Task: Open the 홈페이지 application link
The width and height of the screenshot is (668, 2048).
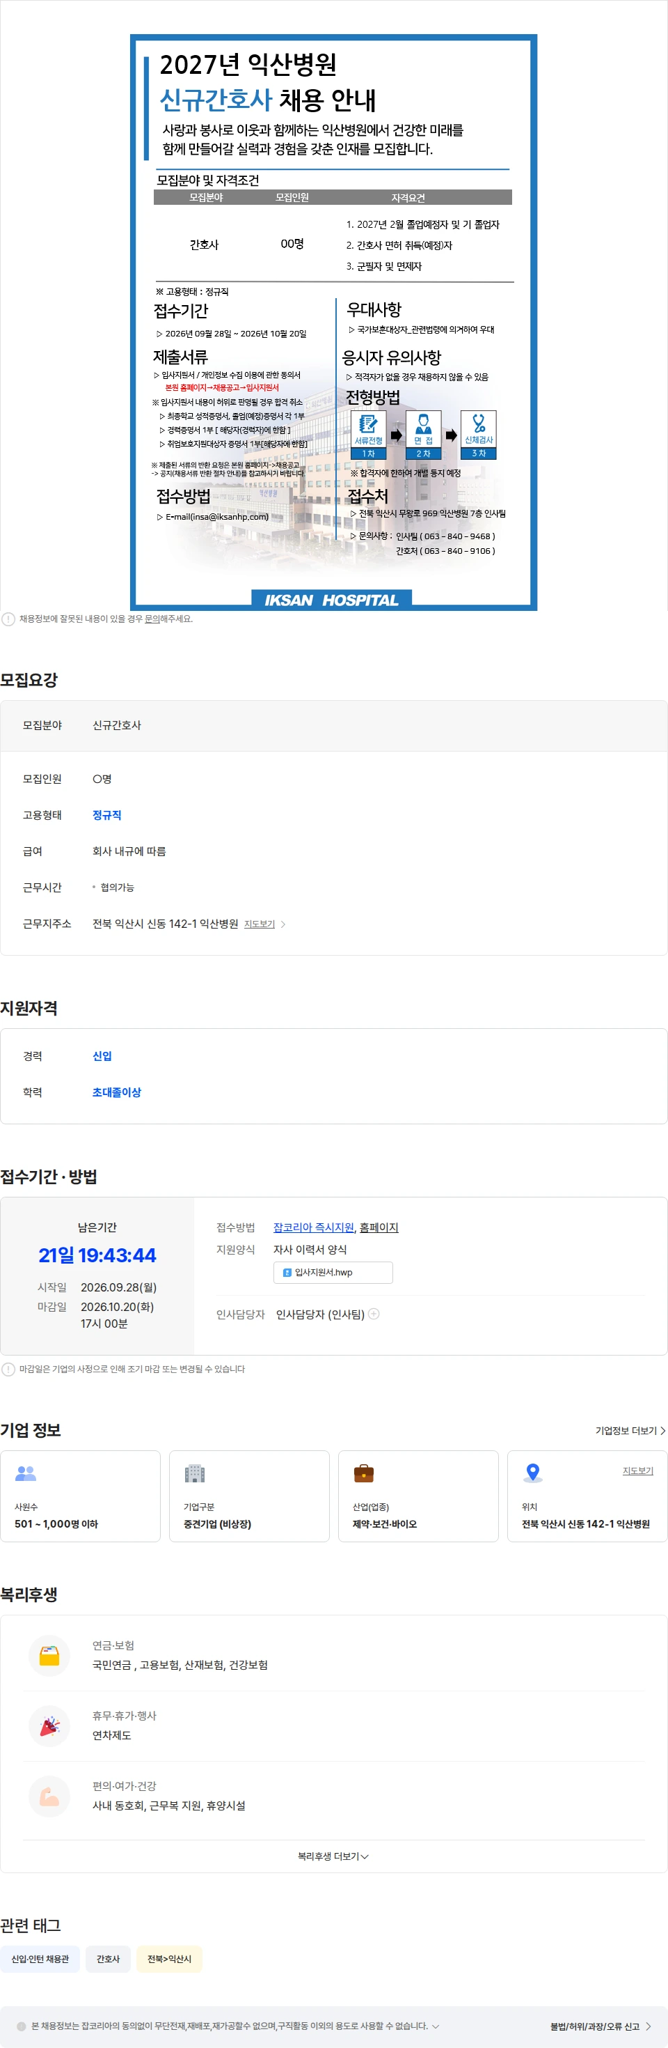Action: point(379,1227)
